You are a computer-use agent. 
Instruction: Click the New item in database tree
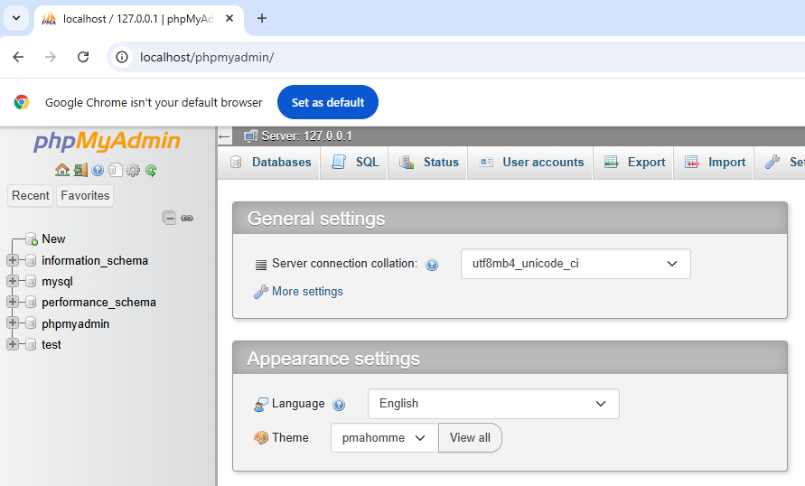click(x=53, y=239)
